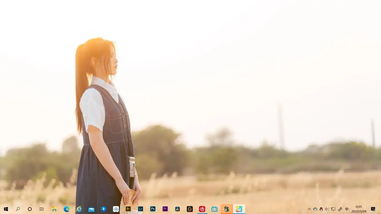Launch Adobe Bridge from the taskbar

pyautogui.click(x=128, y=209)
